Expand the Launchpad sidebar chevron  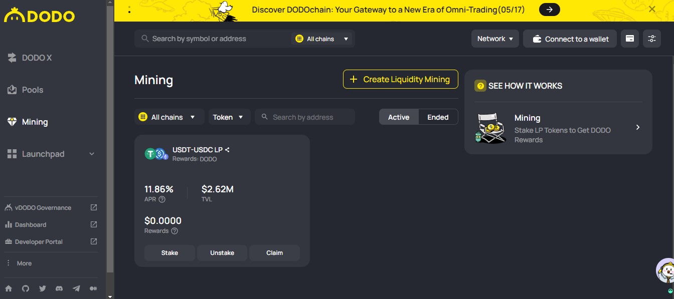pyautogui.click(x=92, y=154)
